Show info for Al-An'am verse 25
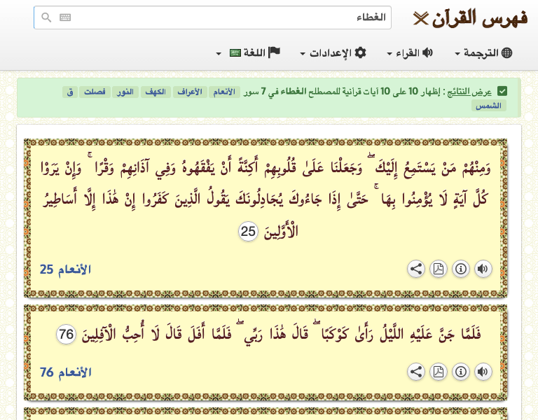538x420 pixels. [x=461, y=269]
